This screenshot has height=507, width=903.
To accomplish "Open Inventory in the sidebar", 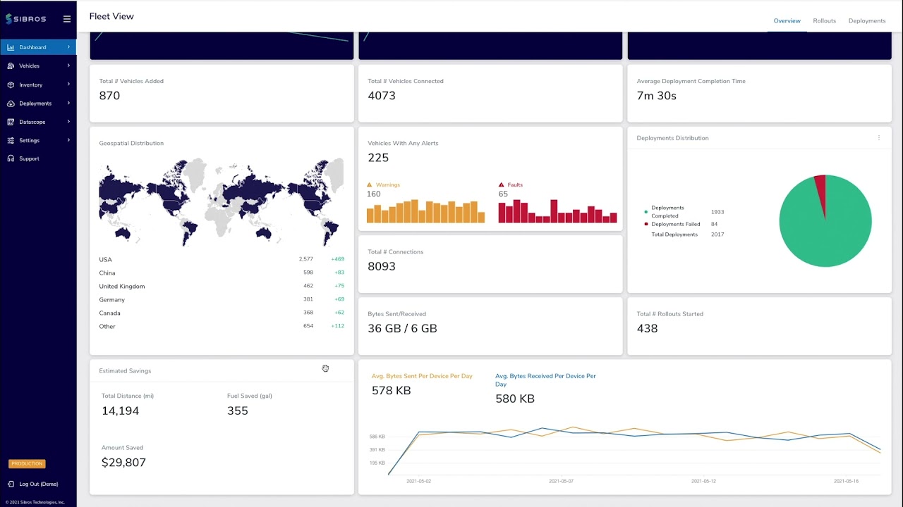I will 38,84.
